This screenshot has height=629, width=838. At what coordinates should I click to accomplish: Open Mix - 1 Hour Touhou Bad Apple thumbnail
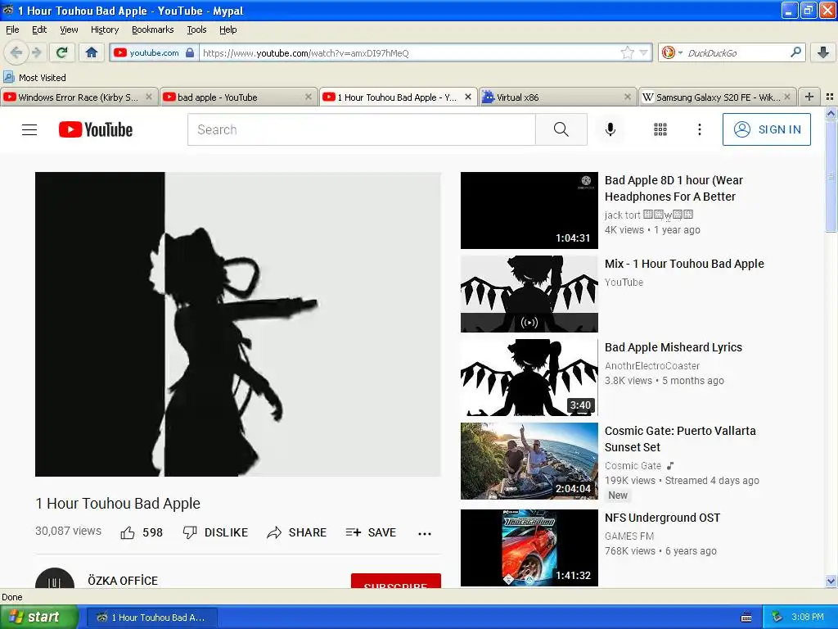(x=529, y=294)
